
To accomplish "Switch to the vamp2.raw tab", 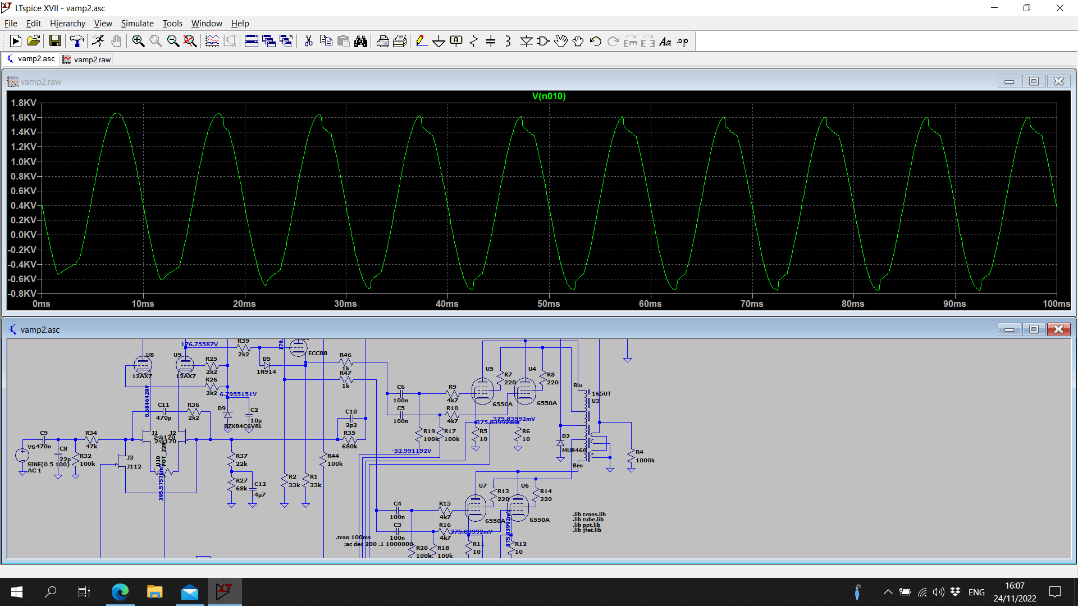I will (x=86, y=59).
